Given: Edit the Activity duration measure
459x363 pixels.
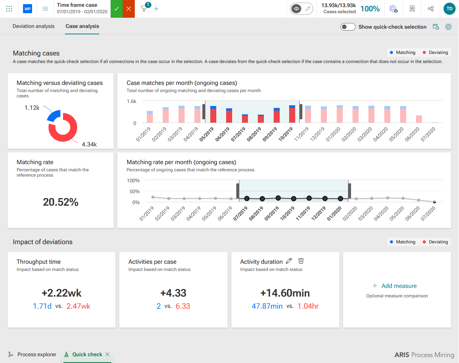Looking at the screenshot, I should [289, 261].
